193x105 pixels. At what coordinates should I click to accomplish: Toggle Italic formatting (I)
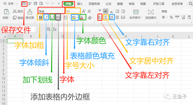click(46, 18)
